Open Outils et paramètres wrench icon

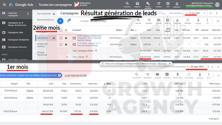coord(148,4)
